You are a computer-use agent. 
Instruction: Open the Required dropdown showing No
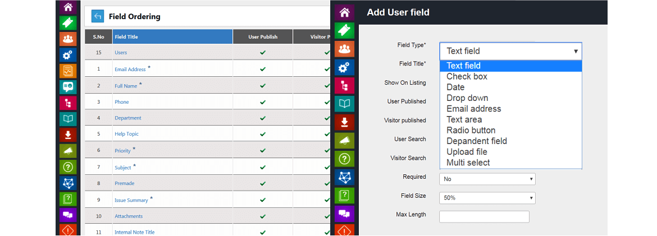coord(487,179)
